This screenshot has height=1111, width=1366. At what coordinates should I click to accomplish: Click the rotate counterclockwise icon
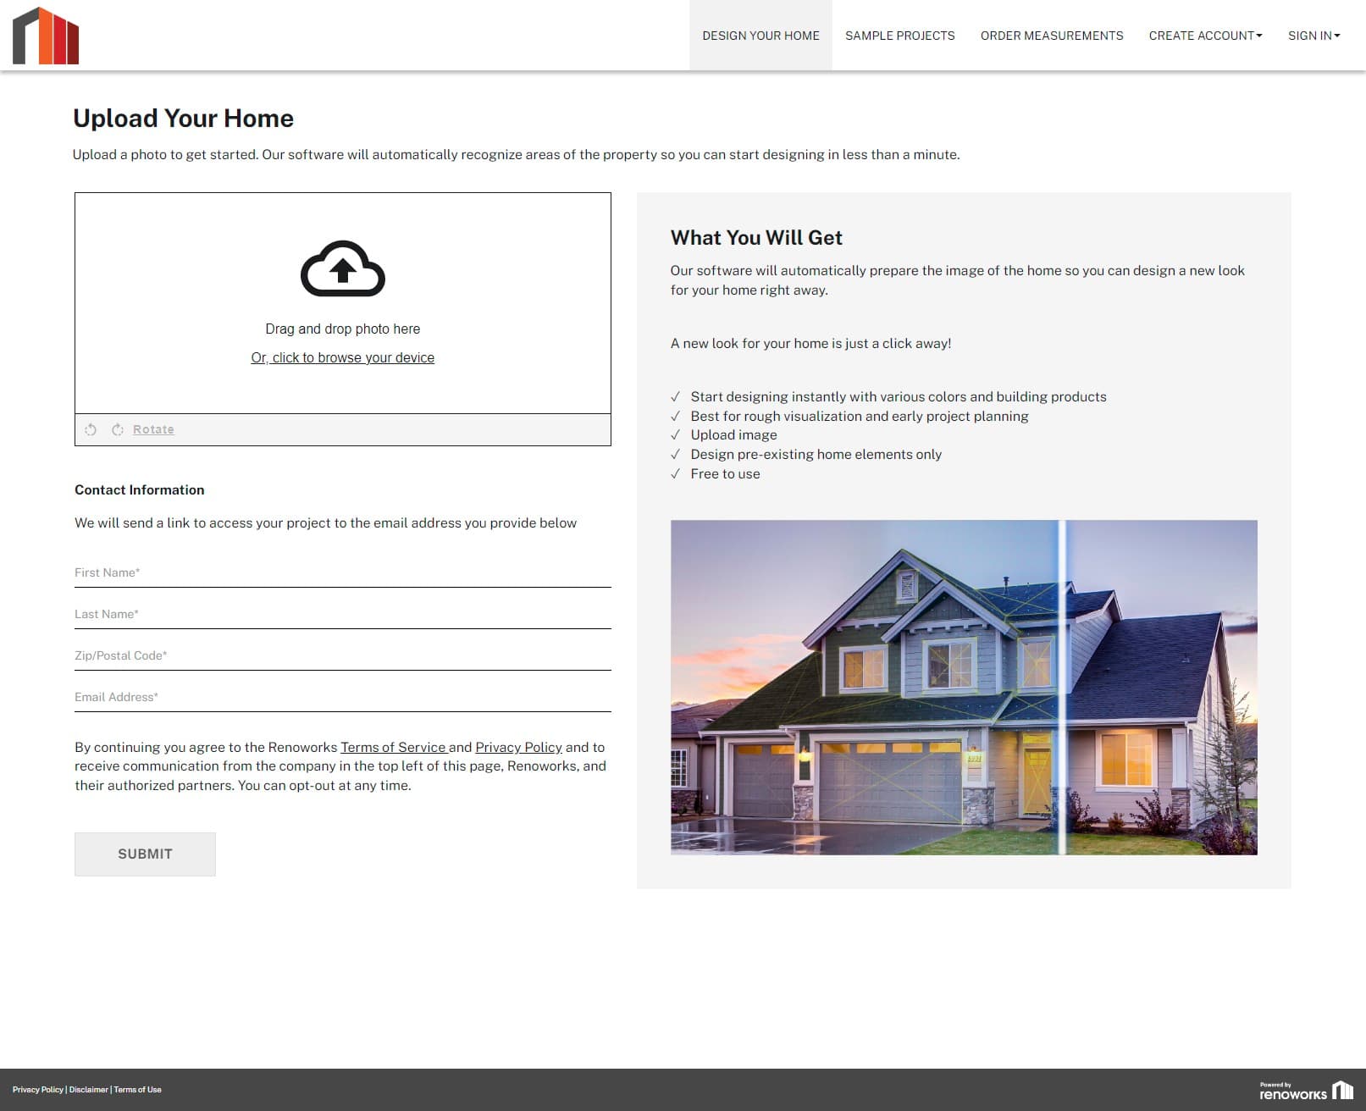coord(91,429)
